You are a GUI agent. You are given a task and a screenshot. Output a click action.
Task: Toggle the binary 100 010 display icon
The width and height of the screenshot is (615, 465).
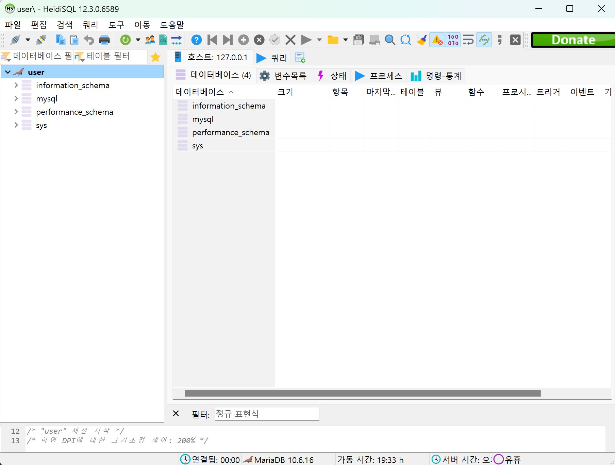[x=453, y=40]
